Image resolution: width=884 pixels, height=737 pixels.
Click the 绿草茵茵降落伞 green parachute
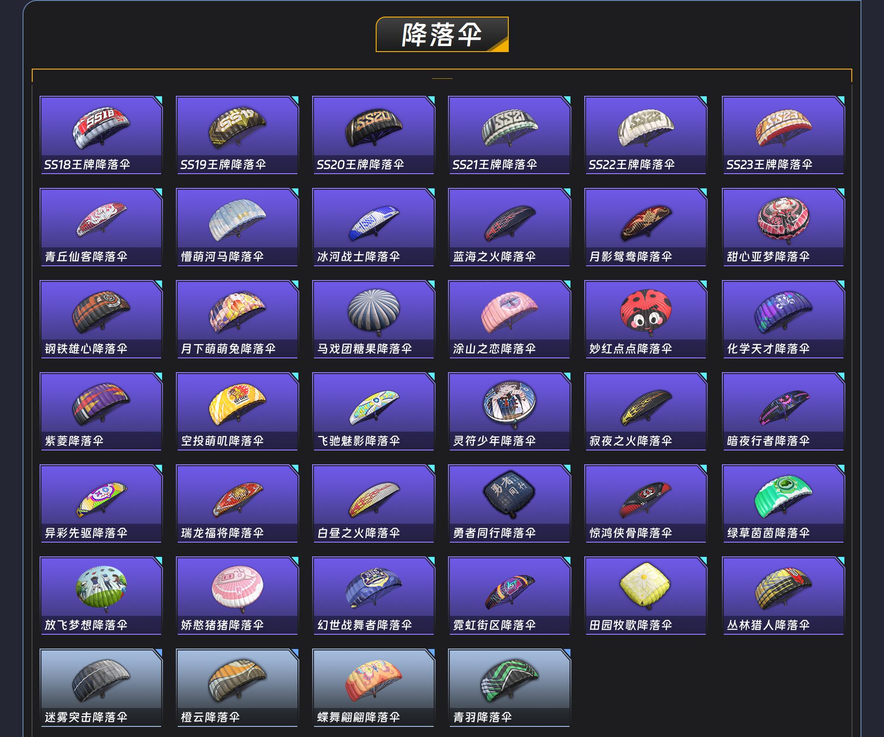[x=783, y=496]
